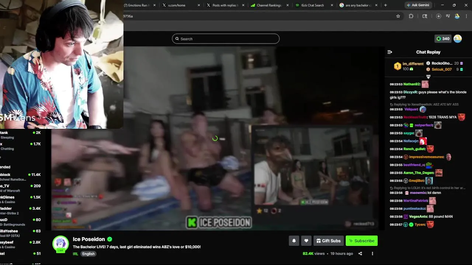Open Selcuk_007 in gift leaderboard
Image resolution: width=472 pixels, height=265 pixels.
[x=442, y=69]
